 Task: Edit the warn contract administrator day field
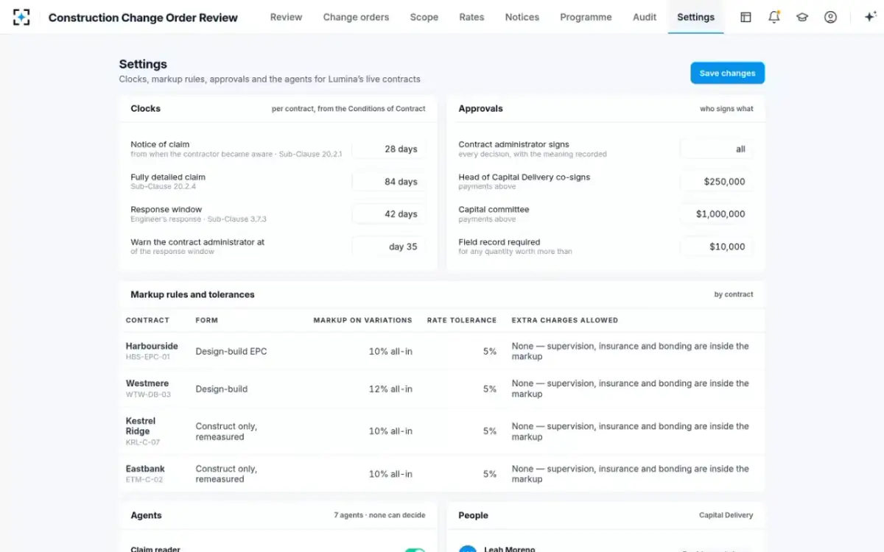388,247
